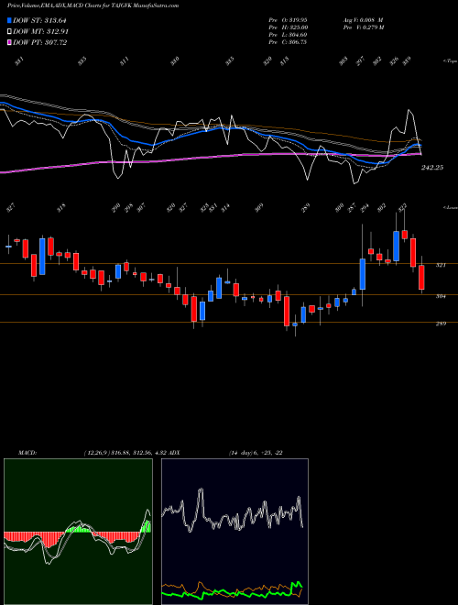Screen dimensions: 458x605
Task: Click the white DOW MT legend swatch
Action: click(10, 31)
